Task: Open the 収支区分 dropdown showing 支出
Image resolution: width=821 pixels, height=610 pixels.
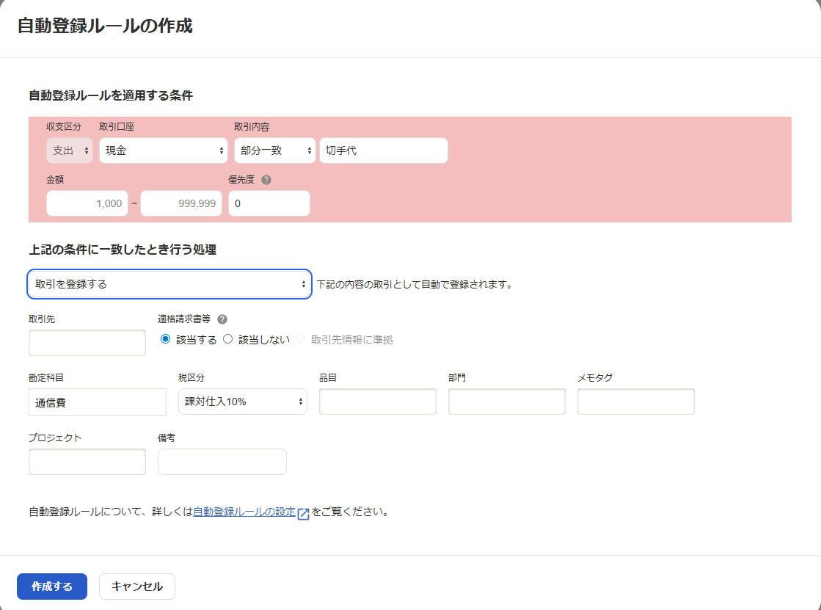Action: (x=70, y=150)
